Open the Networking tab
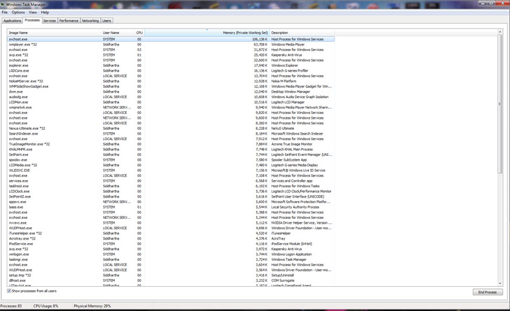510x311 pixels. click(x=90, y=21)
